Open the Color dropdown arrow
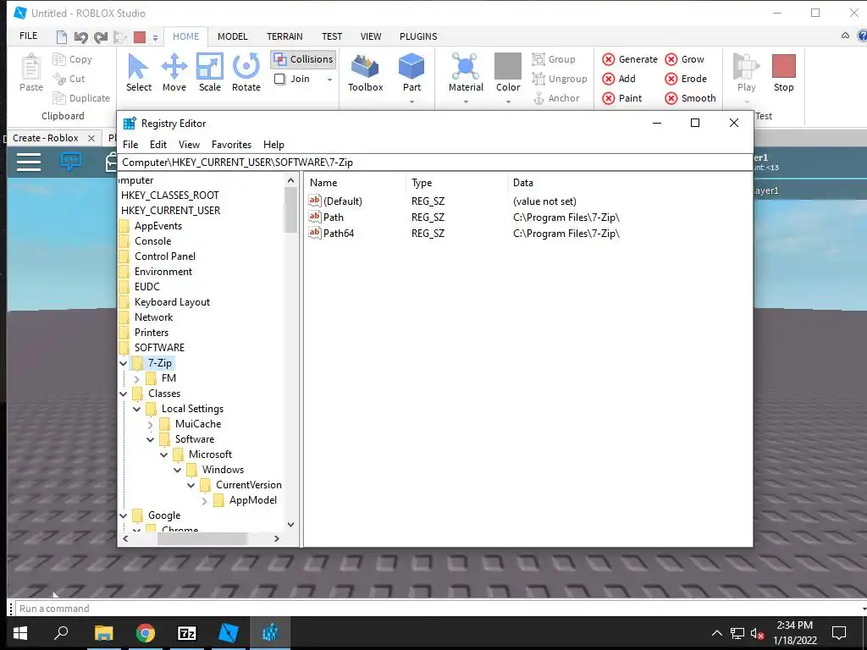The width and height of the screenshot is (867, 650). click(508, 102)
